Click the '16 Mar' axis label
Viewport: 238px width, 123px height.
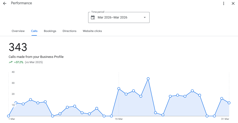[119, 119]
